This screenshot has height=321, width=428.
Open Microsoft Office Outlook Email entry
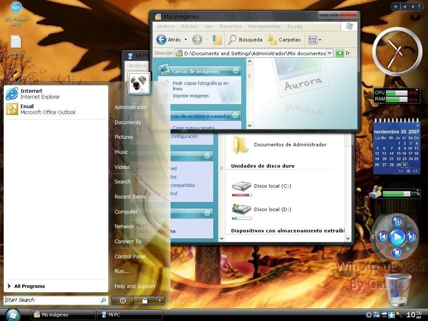click(x=56, y=109)
